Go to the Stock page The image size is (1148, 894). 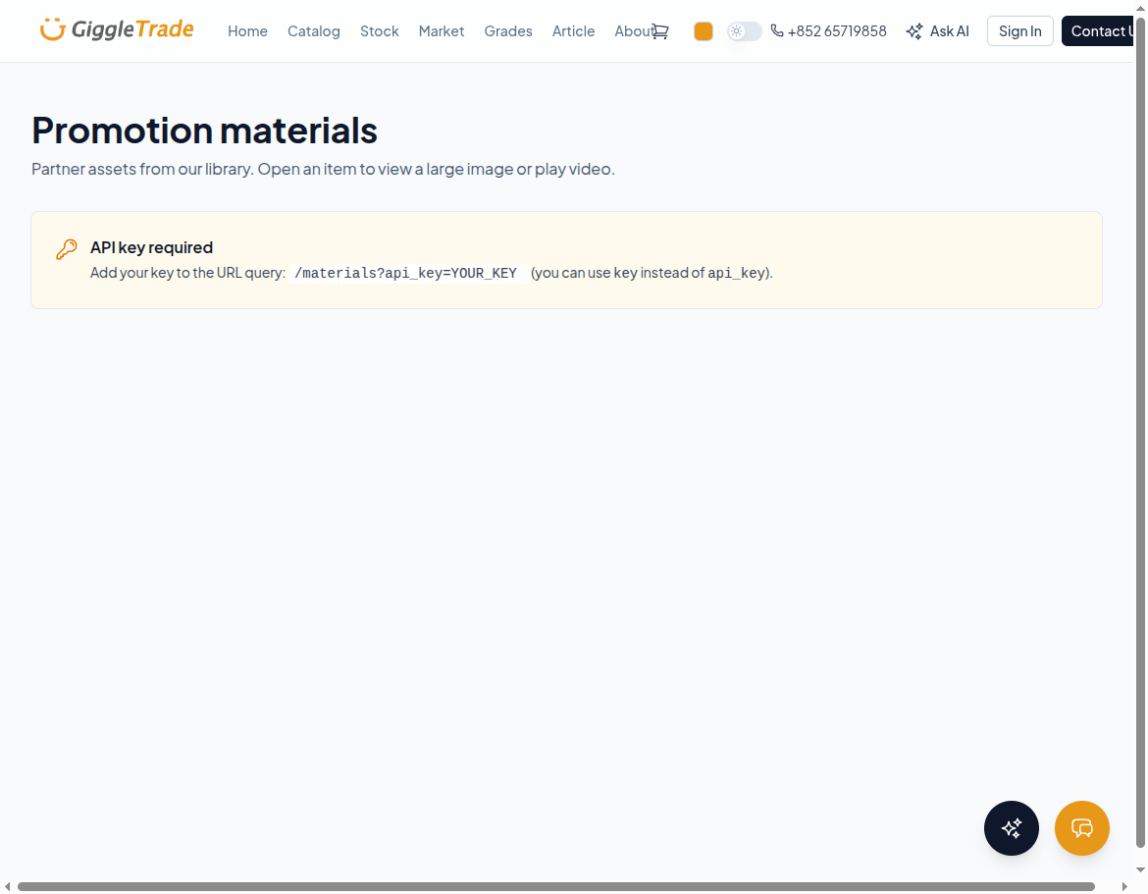click(x=379, y=30)
